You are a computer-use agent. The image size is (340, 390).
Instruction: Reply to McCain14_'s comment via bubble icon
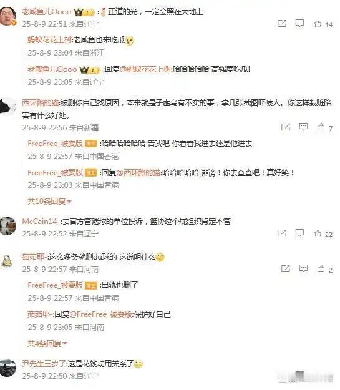click(299, 233)
